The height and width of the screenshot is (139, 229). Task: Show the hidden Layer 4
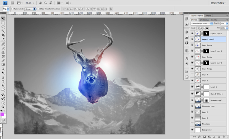pos(192,75)
